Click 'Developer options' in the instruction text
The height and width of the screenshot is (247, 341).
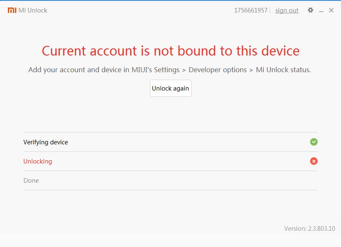(217, 70)
